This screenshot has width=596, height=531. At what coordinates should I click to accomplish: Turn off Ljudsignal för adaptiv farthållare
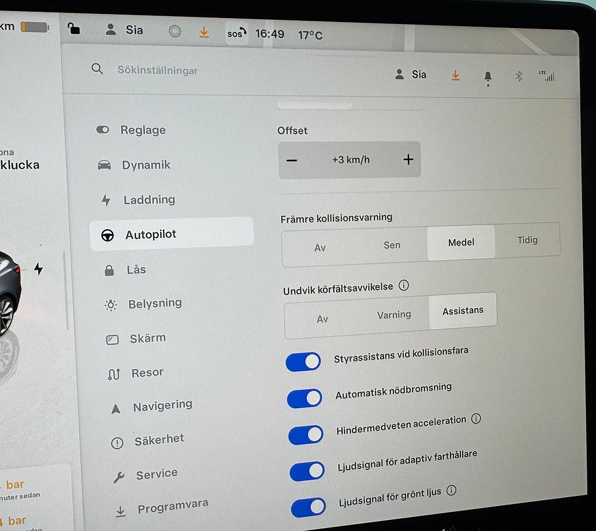(x=307, y=471)
